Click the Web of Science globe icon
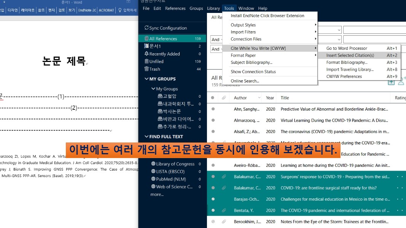Viewport: 406px width, 228px height. pos(153,186)
